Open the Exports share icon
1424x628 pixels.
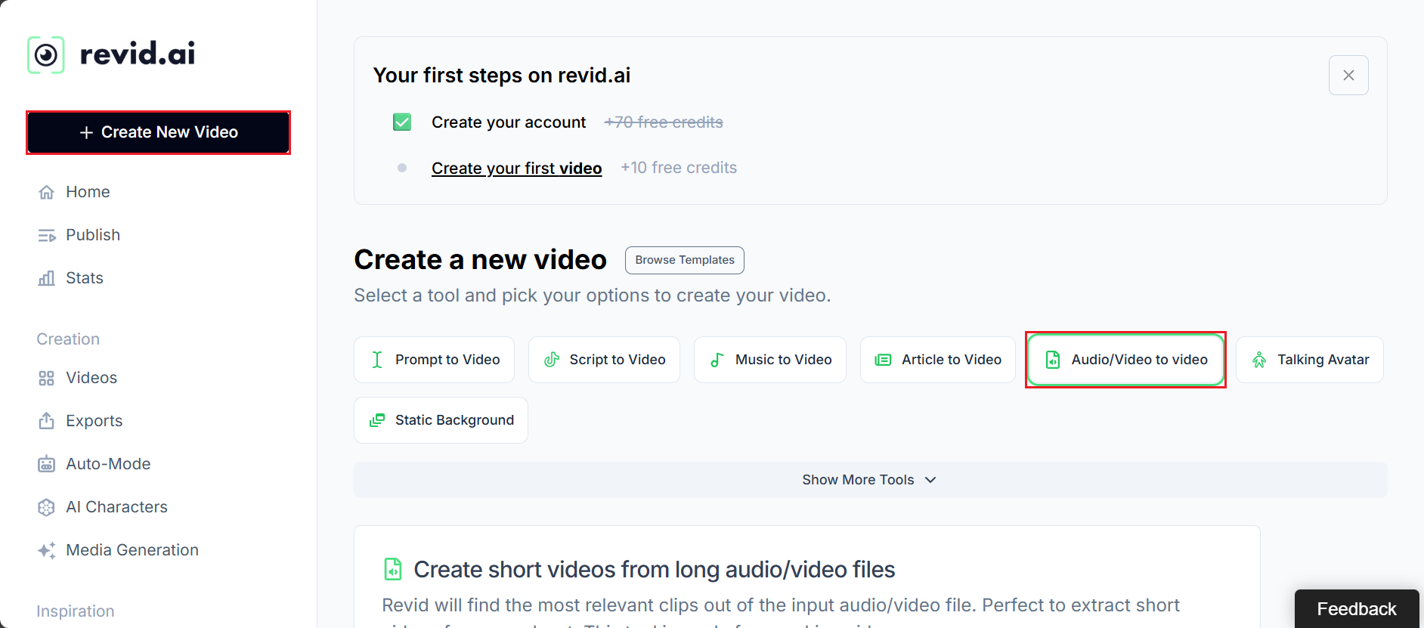pyautogui.click(x=46, y=420)
